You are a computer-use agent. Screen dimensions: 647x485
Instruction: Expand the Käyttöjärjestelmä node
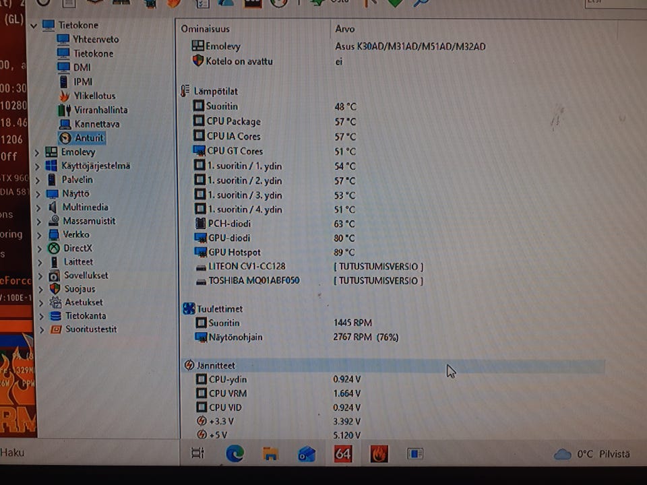(37, 166)
